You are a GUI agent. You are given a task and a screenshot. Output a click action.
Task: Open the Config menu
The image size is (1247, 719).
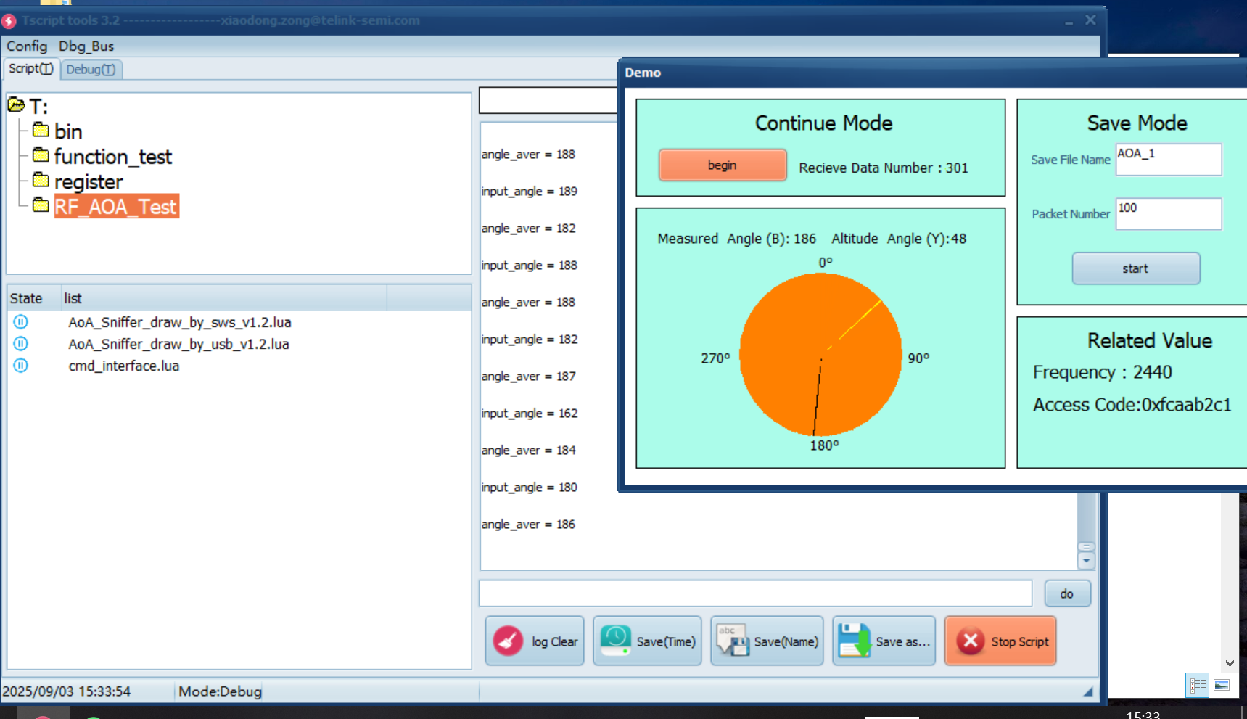point(27,46)
